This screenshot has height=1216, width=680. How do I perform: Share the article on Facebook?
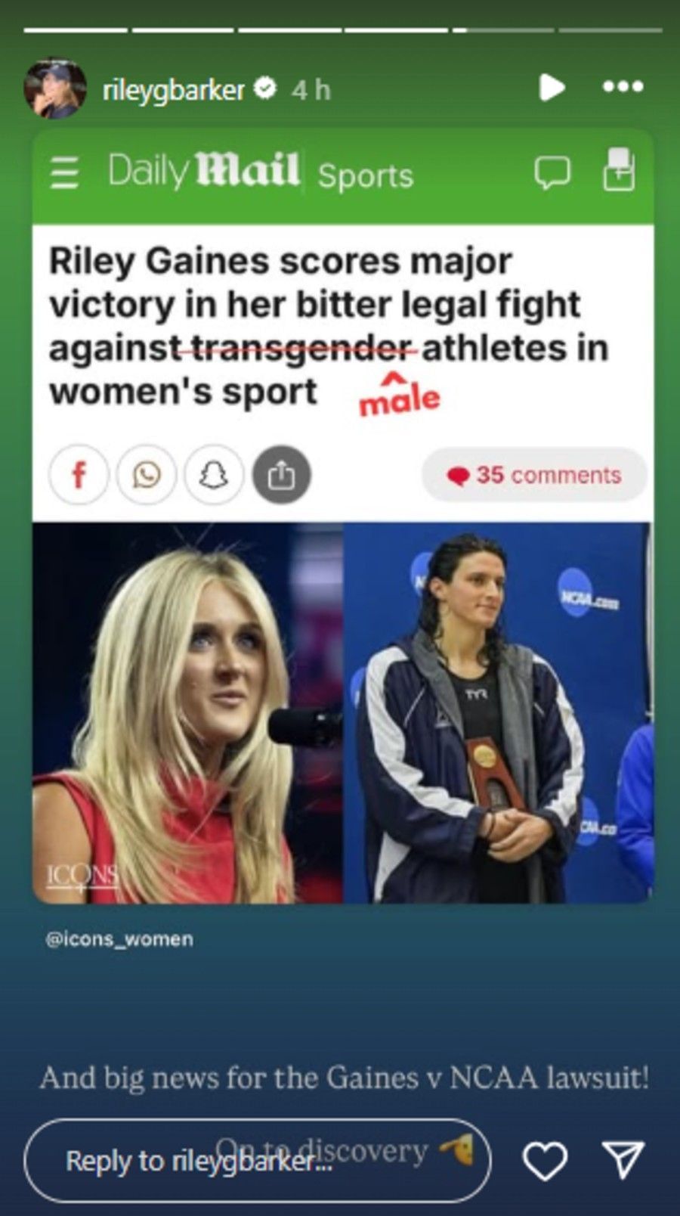[79, 475]
